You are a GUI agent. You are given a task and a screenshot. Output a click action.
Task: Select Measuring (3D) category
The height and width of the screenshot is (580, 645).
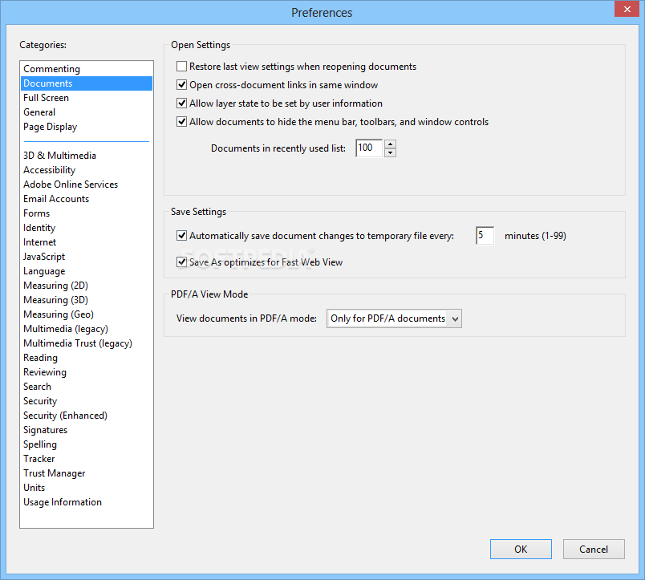[x=87, y=300]
